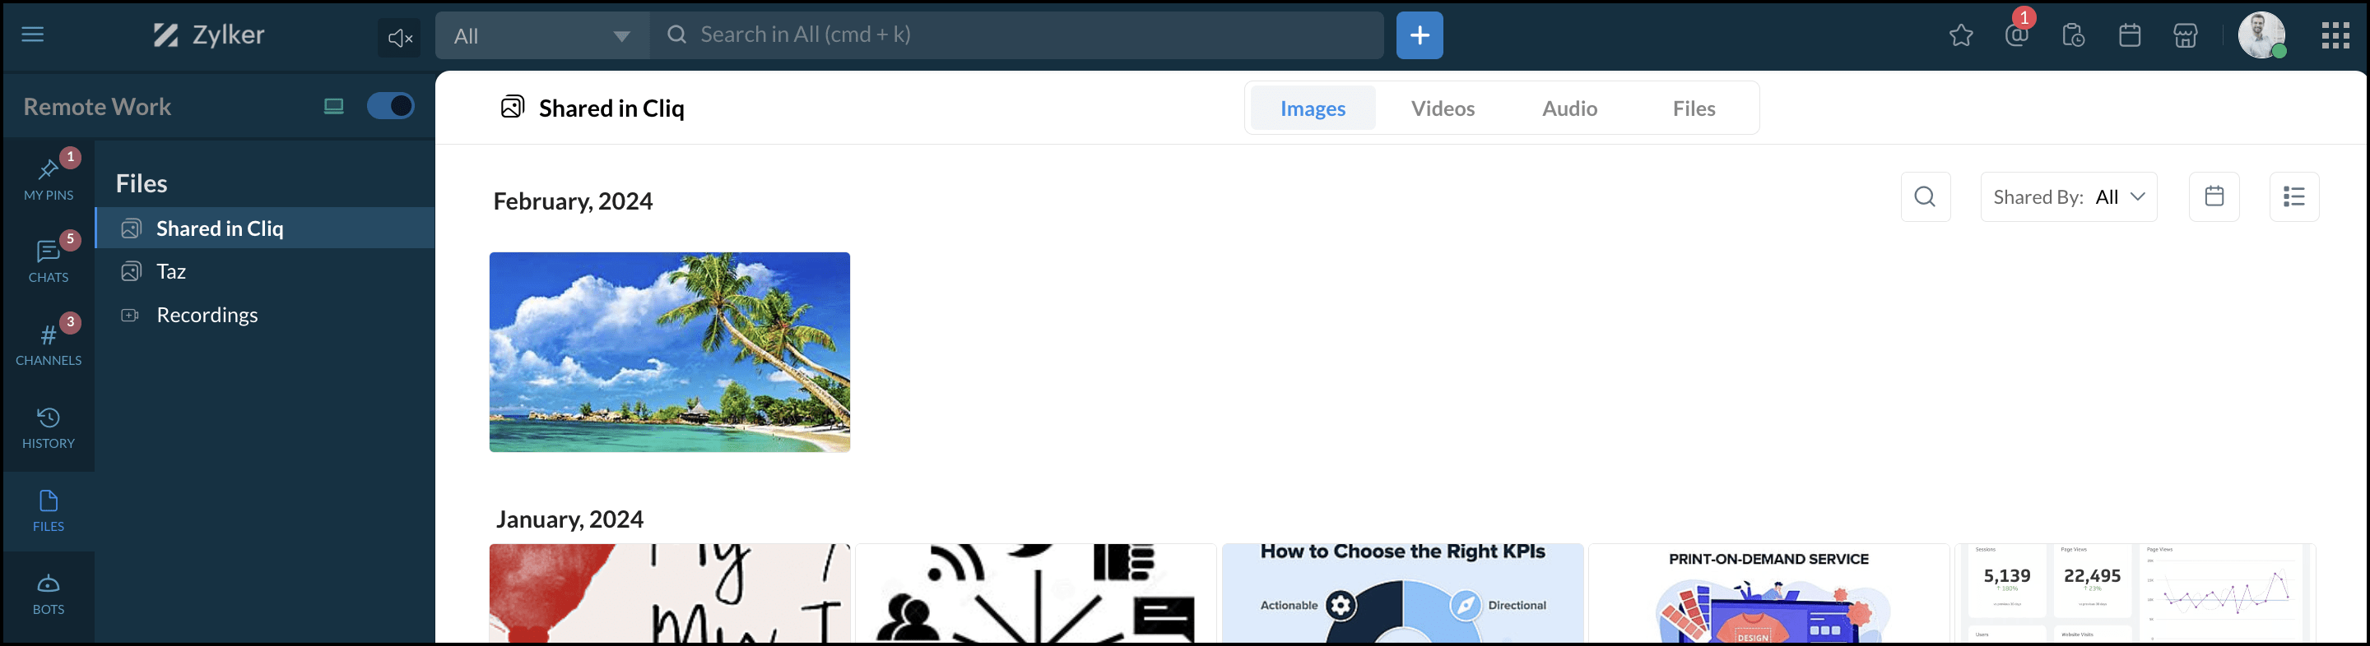
Task: Open the Shared By dropdown
Action: 2068,196
